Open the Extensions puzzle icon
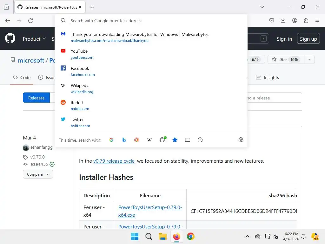The image size is (325, 244). [x=306, y=20]
